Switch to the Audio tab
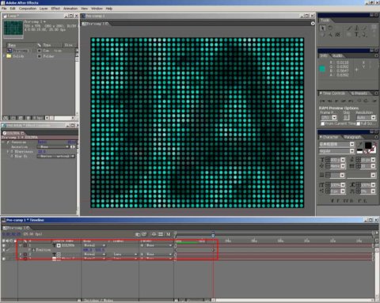The height and width of the screenshot is (303, 380). pos(337,55)
